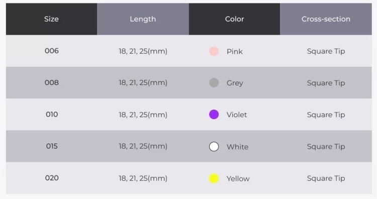
Task: Click the Grey color circle
Action: 214,83
